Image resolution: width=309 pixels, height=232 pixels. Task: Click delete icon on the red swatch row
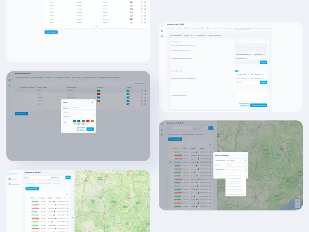pyautogui.click(x=145, y=94)
